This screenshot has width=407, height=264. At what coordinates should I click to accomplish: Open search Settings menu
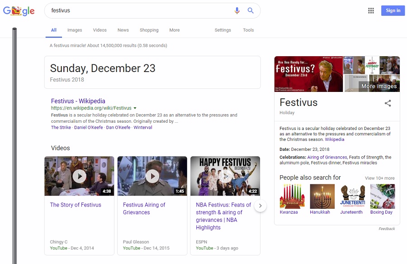point(222,30)
